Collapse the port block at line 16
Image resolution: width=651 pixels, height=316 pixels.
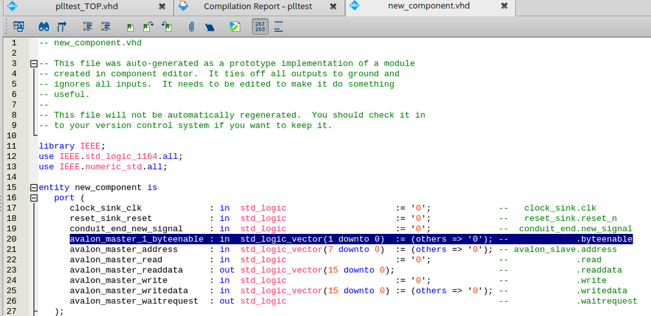(34, 198)
